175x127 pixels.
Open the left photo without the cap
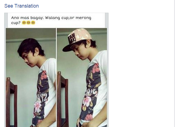click(31, 78)
